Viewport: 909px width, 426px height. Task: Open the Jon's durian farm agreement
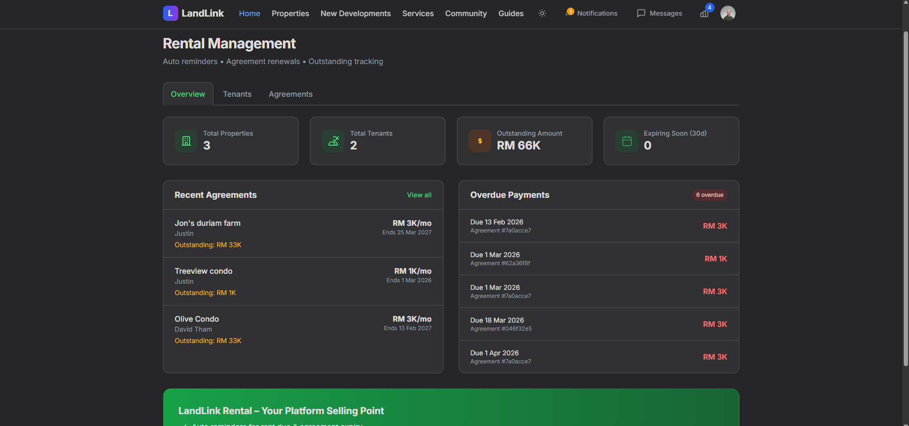tap(303, 233)
